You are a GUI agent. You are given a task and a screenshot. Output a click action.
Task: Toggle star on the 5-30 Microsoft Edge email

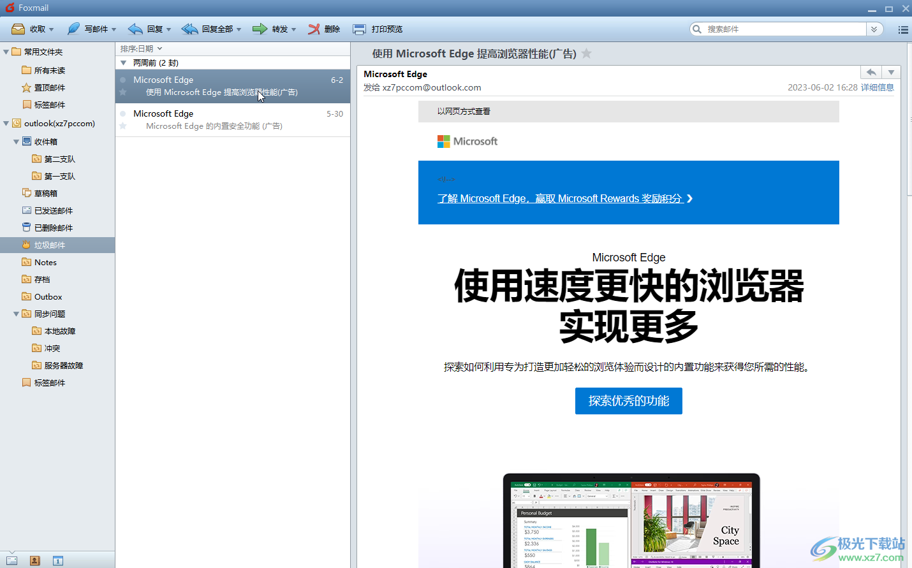[123, 126]
